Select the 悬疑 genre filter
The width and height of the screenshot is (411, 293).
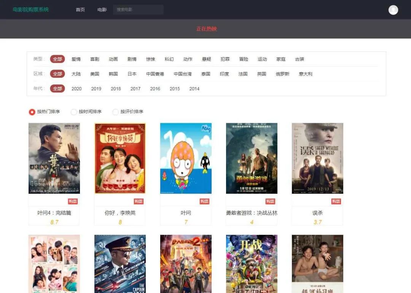tap(206, 59)
